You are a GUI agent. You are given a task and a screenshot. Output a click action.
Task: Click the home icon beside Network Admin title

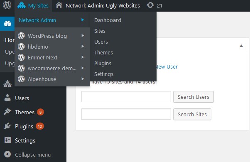[x=59, y=5]
